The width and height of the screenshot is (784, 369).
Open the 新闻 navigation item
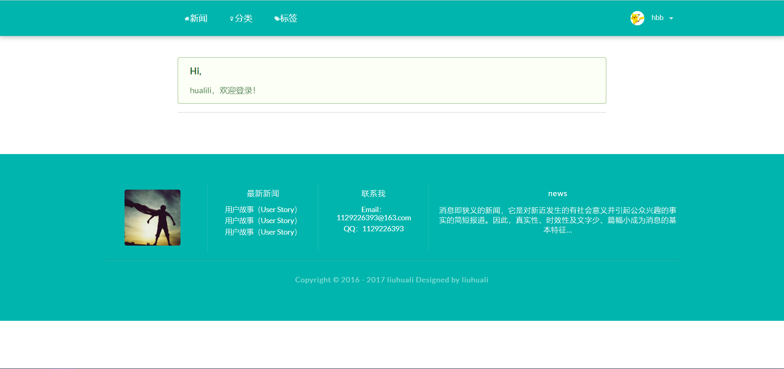tap(196, 18)
